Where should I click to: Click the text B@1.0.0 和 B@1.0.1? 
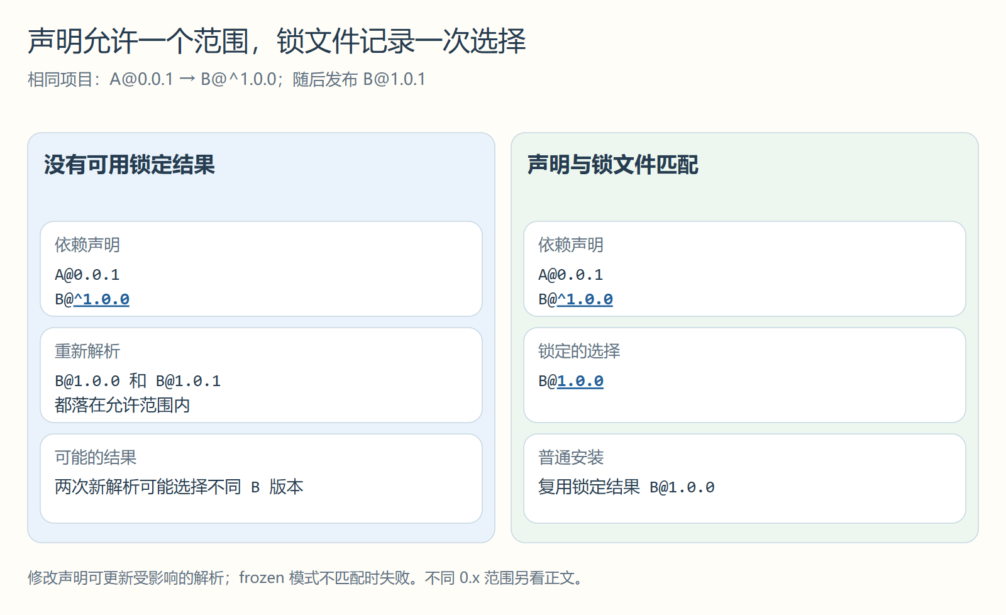pos(138,381)
